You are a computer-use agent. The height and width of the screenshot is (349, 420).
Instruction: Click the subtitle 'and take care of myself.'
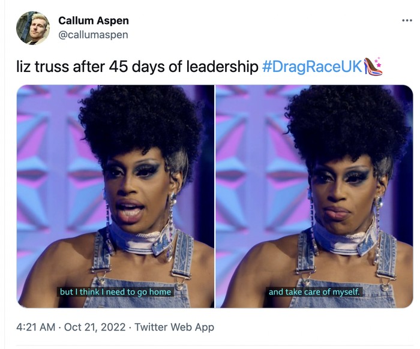pyautogui.click(x=314, y=291)
